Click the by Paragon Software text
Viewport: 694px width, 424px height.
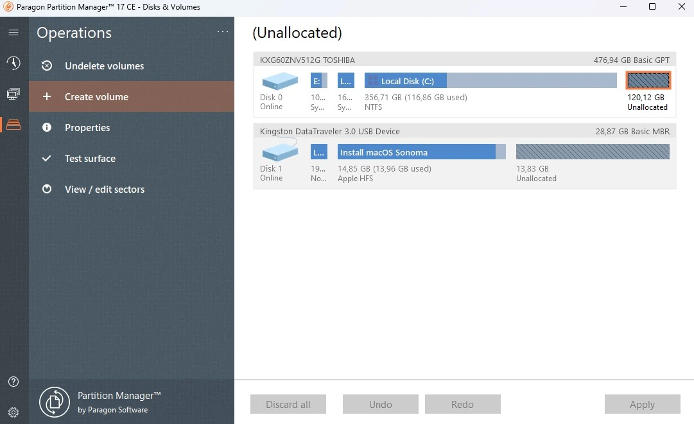tap(113, 410)
